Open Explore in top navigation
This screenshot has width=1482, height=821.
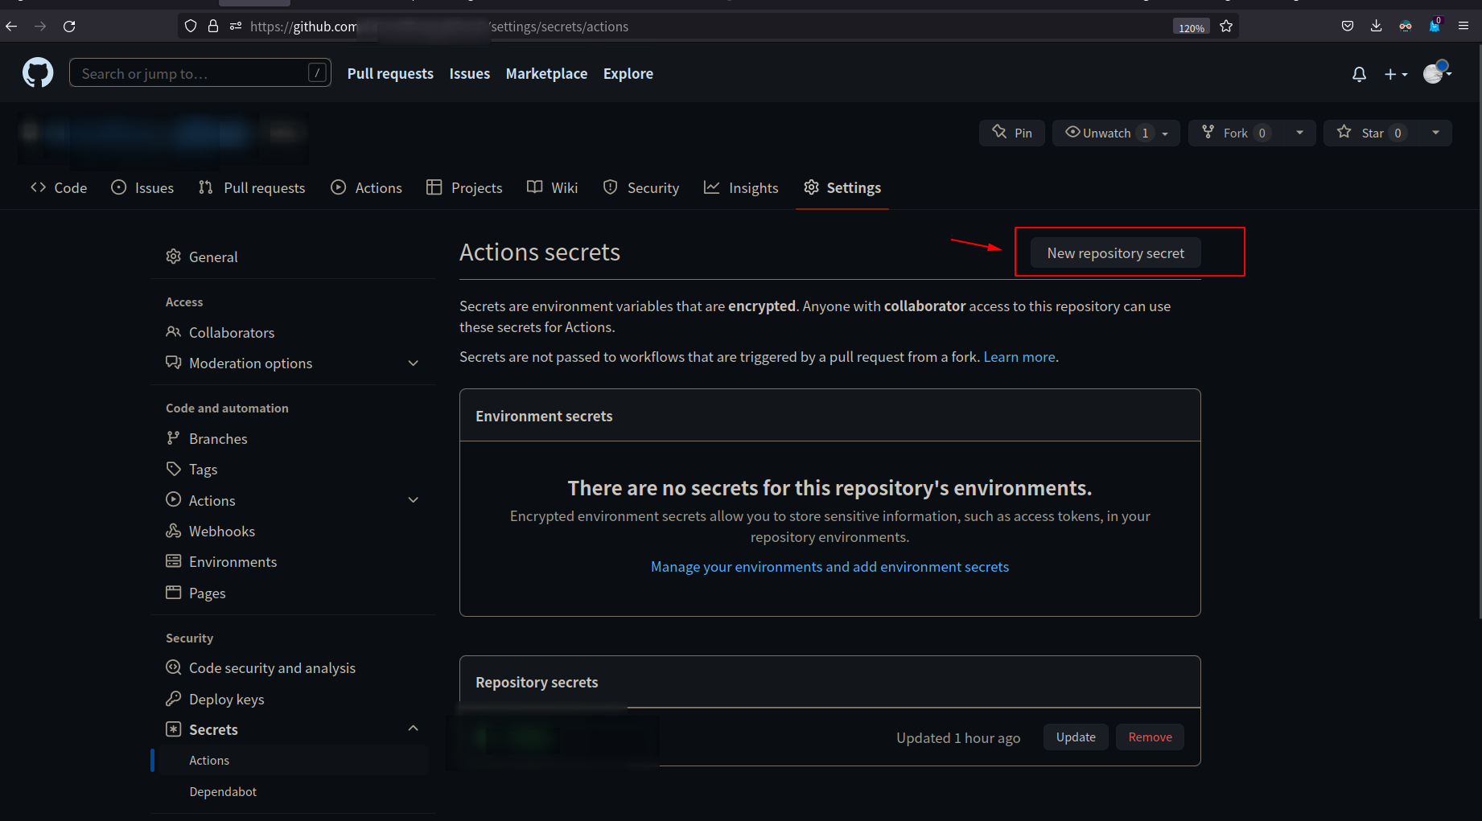pos(628,73)
